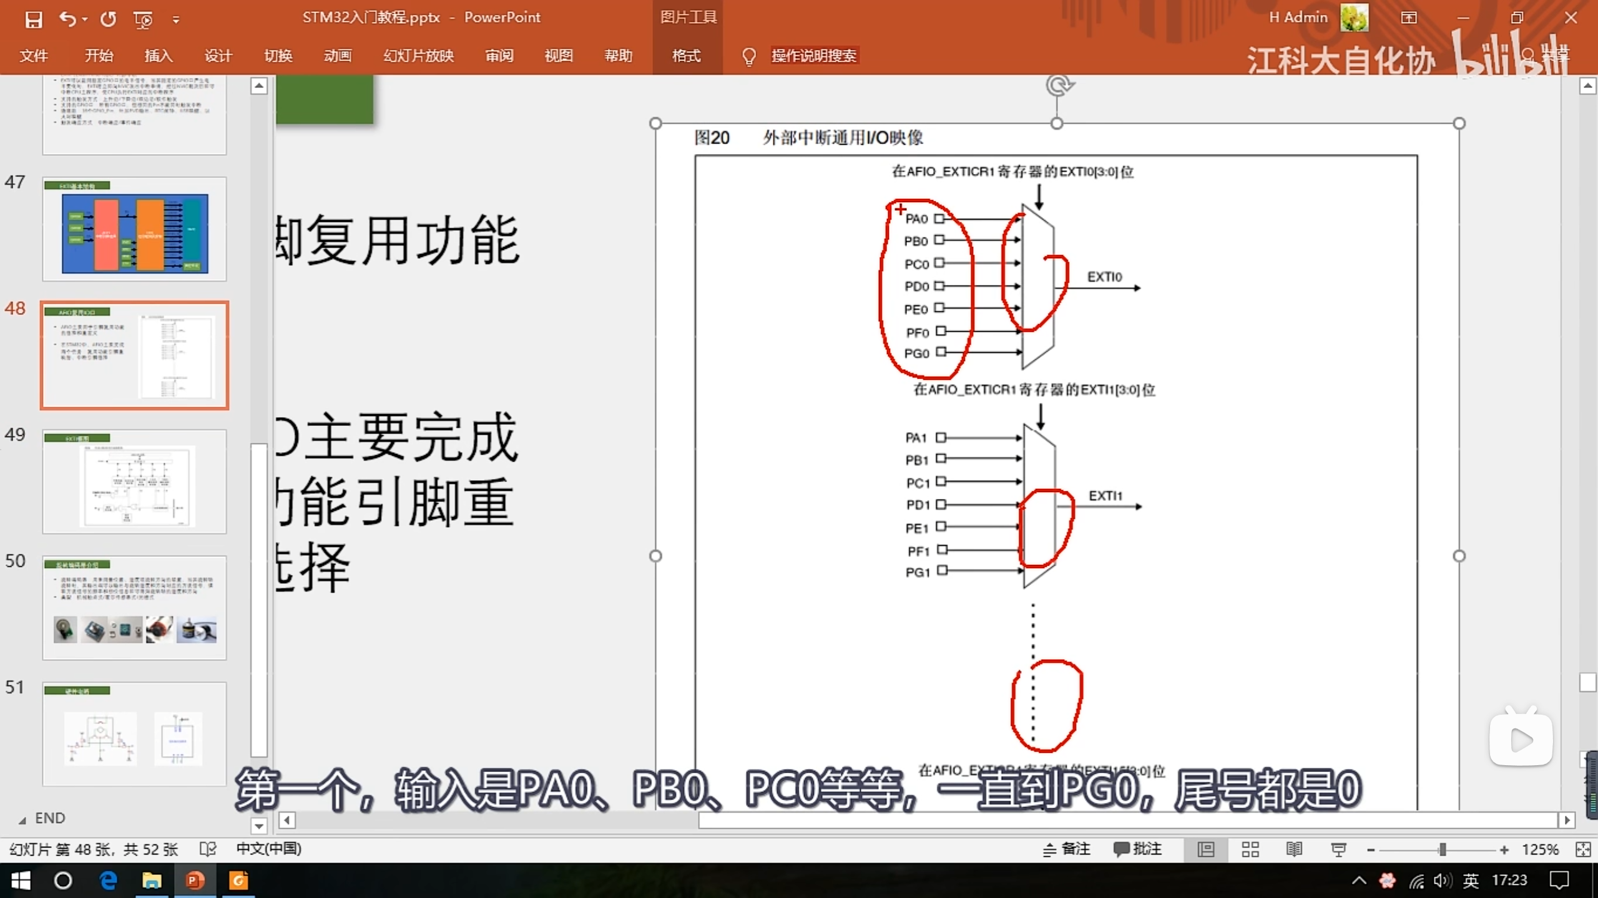Open Reading view from status bar
This screenshot has width=1598, height=898.
tap(1294, 849)
